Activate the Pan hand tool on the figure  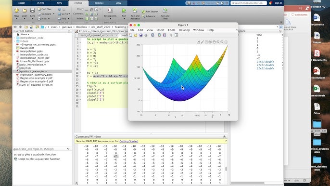point(214,42)
